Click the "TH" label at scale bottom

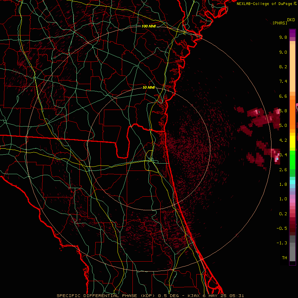click(284, 258)
